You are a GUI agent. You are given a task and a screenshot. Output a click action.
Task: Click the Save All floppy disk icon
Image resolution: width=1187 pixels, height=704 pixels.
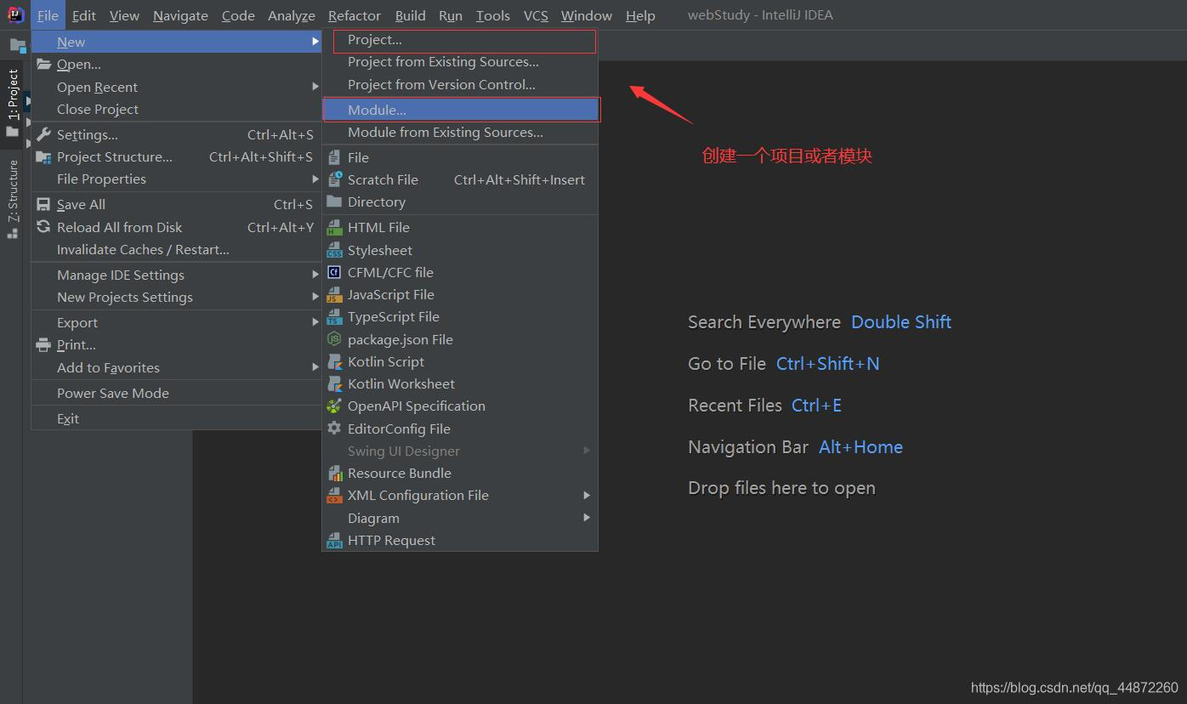43,204
